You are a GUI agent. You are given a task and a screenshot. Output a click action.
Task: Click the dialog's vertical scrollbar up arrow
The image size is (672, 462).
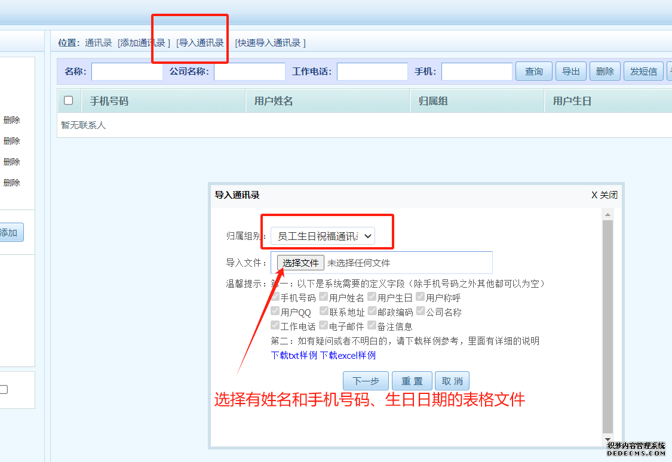point(608,215)
